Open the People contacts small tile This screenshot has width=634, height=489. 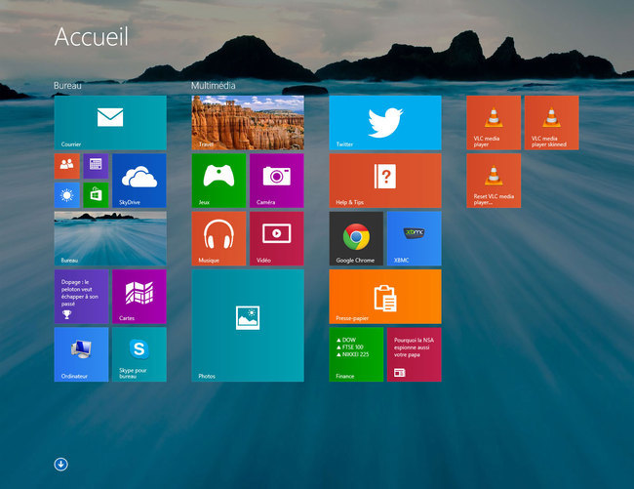pyautogui.click(x=66, y=166)
